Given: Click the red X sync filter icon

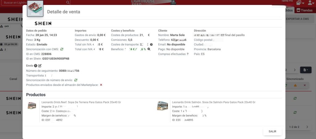Looking at the screenshot, I should tap(305, 85).
